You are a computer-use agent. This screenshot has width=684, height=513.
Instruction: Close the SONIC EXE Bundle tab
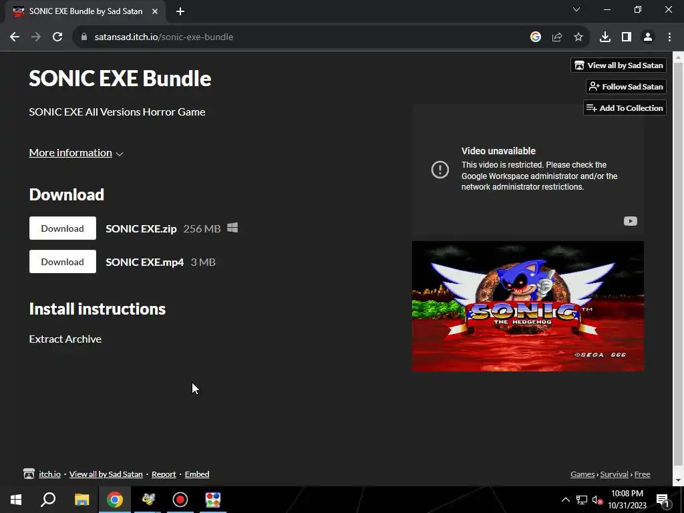coord(155,11)
